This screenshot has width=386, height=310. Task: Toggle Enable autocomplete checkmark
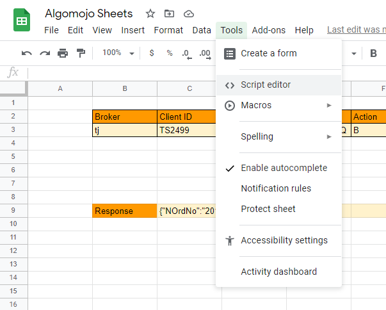tap(230, 168)
